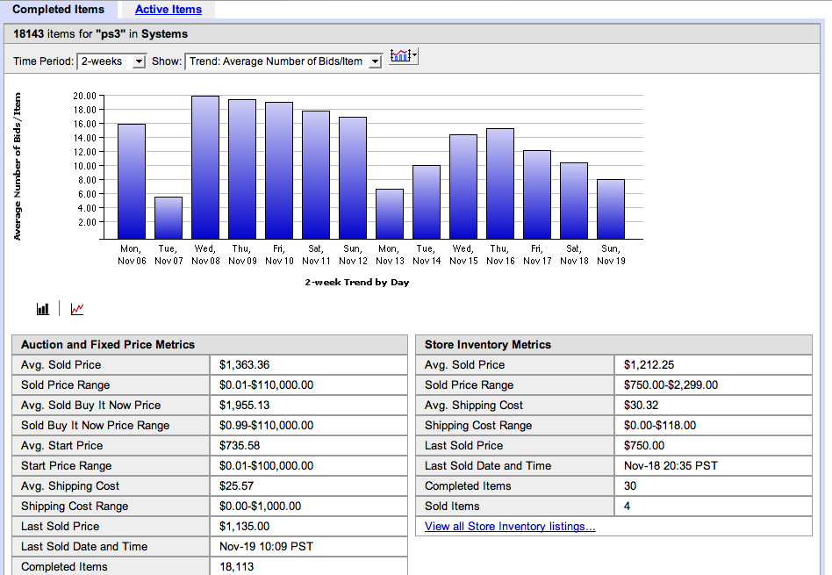Click the 'Time Period:' label

44,61
